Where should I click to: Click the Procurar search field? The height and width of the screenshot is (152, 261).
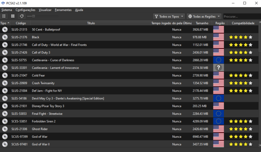[241, 16]
